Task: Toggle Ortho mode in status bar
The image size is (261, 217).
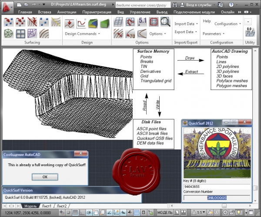Action: [82, 212]
